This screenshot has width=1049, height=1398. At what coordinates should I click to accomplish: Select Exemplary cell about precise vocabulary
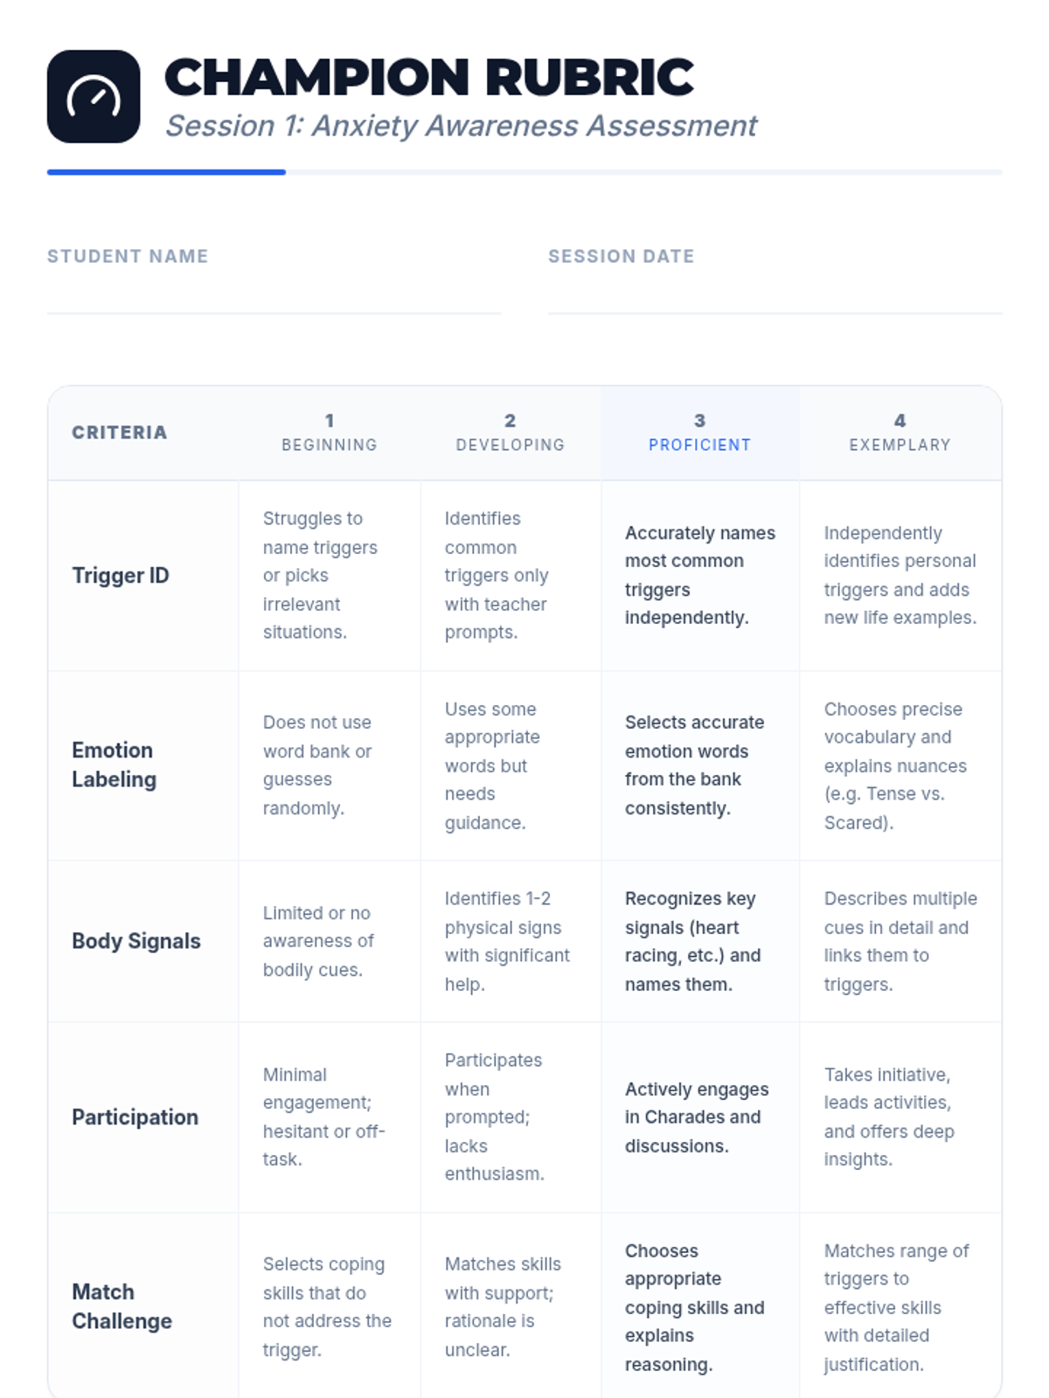coord(900,765)
